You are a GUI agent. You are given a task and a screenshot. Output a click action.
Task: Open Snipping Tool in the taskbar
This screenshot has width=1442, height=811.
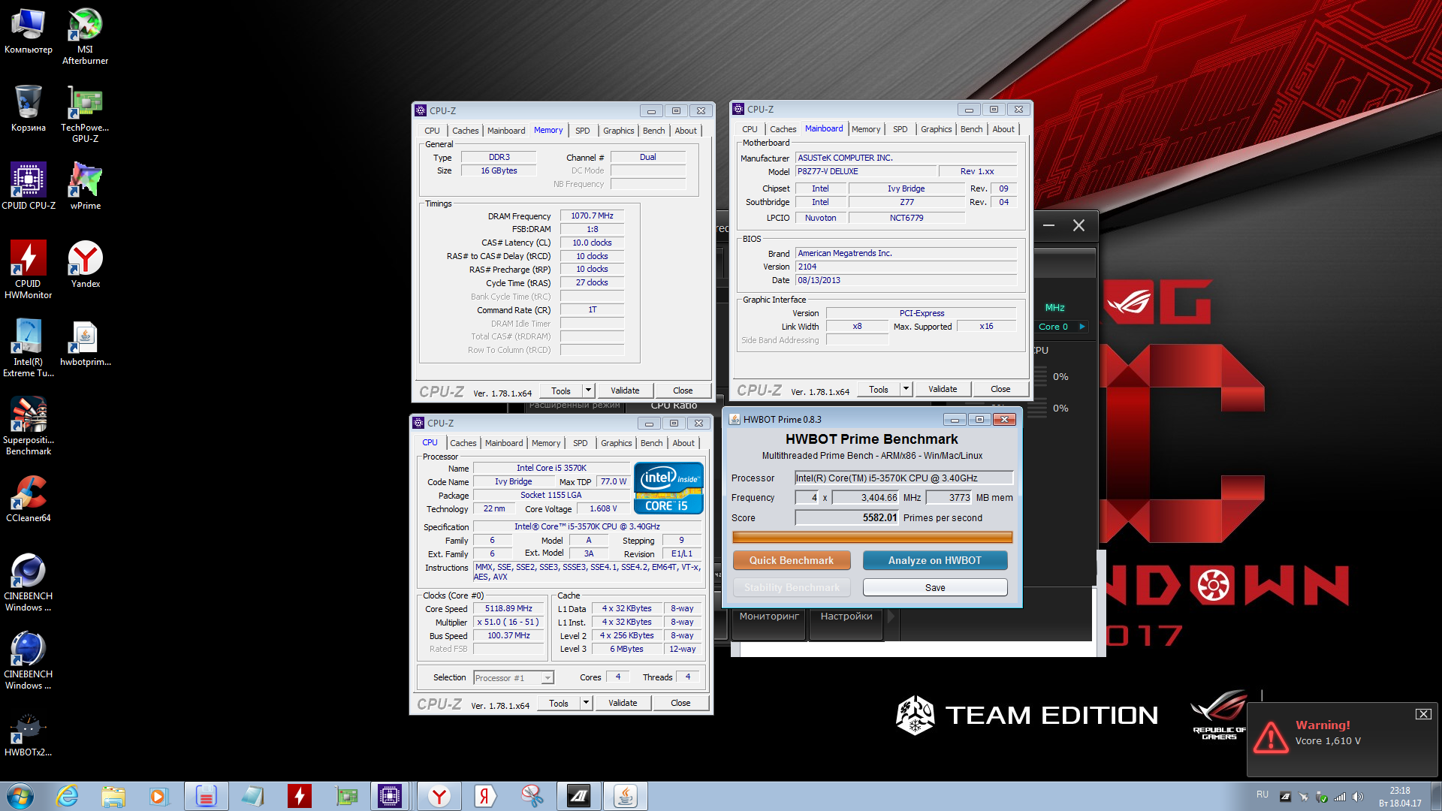532,796
